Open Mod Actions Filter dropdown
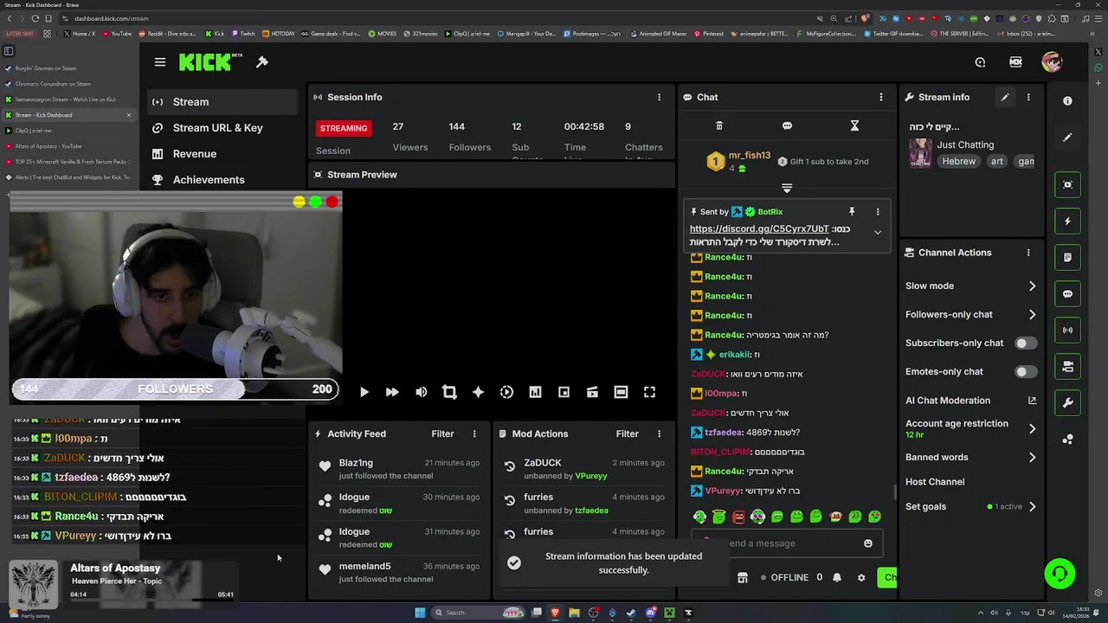 (627, 434)
